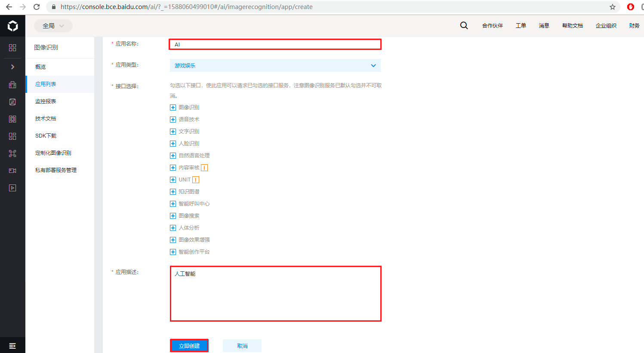Expand the 内容审核 interface group
Viewport: 644px width, 353px height.
[x=173, y=168]
